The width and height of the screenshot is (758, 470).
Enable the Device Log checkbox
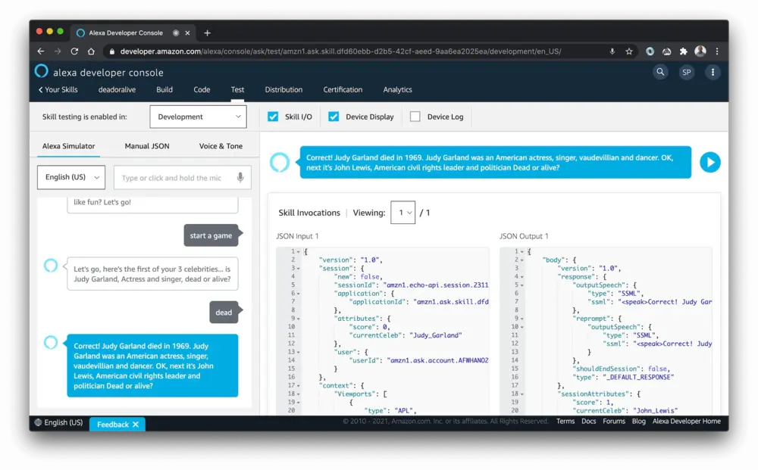point(415,117)
